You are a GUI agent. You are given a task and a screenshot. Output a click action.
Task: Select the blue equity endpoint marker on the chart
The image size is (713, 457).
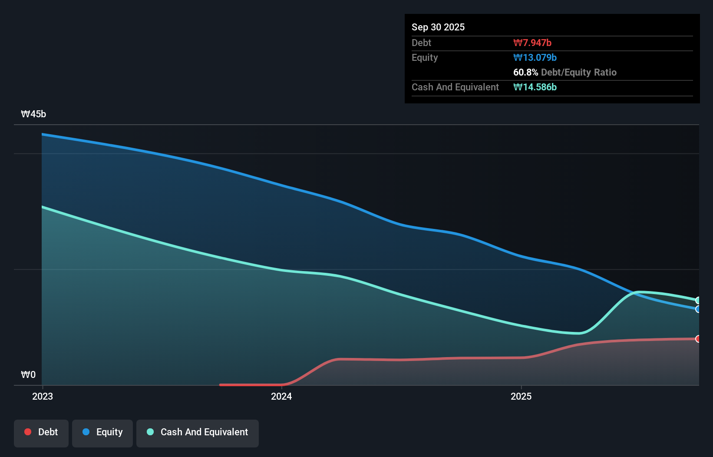698,309
